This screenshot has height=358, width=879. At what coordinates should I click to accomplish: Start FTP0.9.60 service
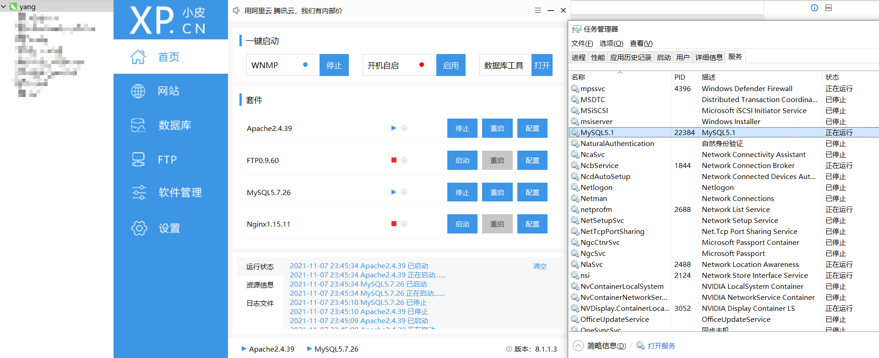tap(462, 160)
